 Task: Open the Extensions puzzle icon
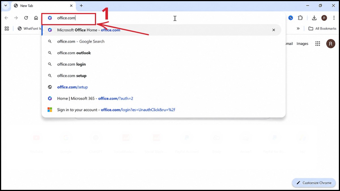point(300,18)
